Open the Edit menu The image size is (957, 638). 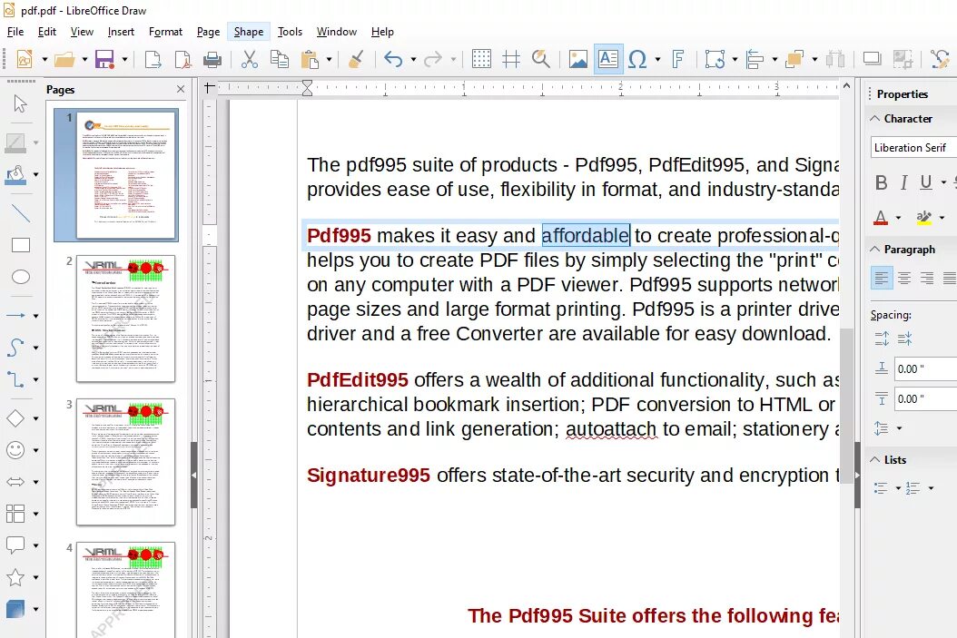(x=46, y=32)
